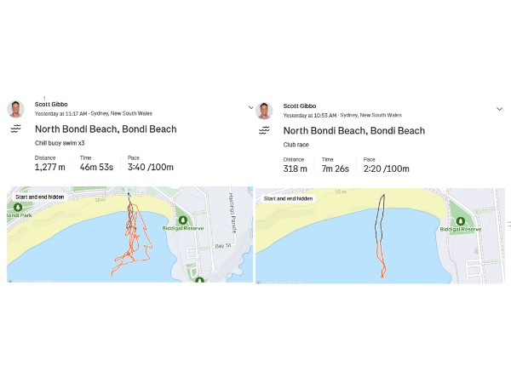Screen dimensions: 511x383
Task: Expand the options chevron for the Chill buoy swim activity
Action: coord(250,108)
